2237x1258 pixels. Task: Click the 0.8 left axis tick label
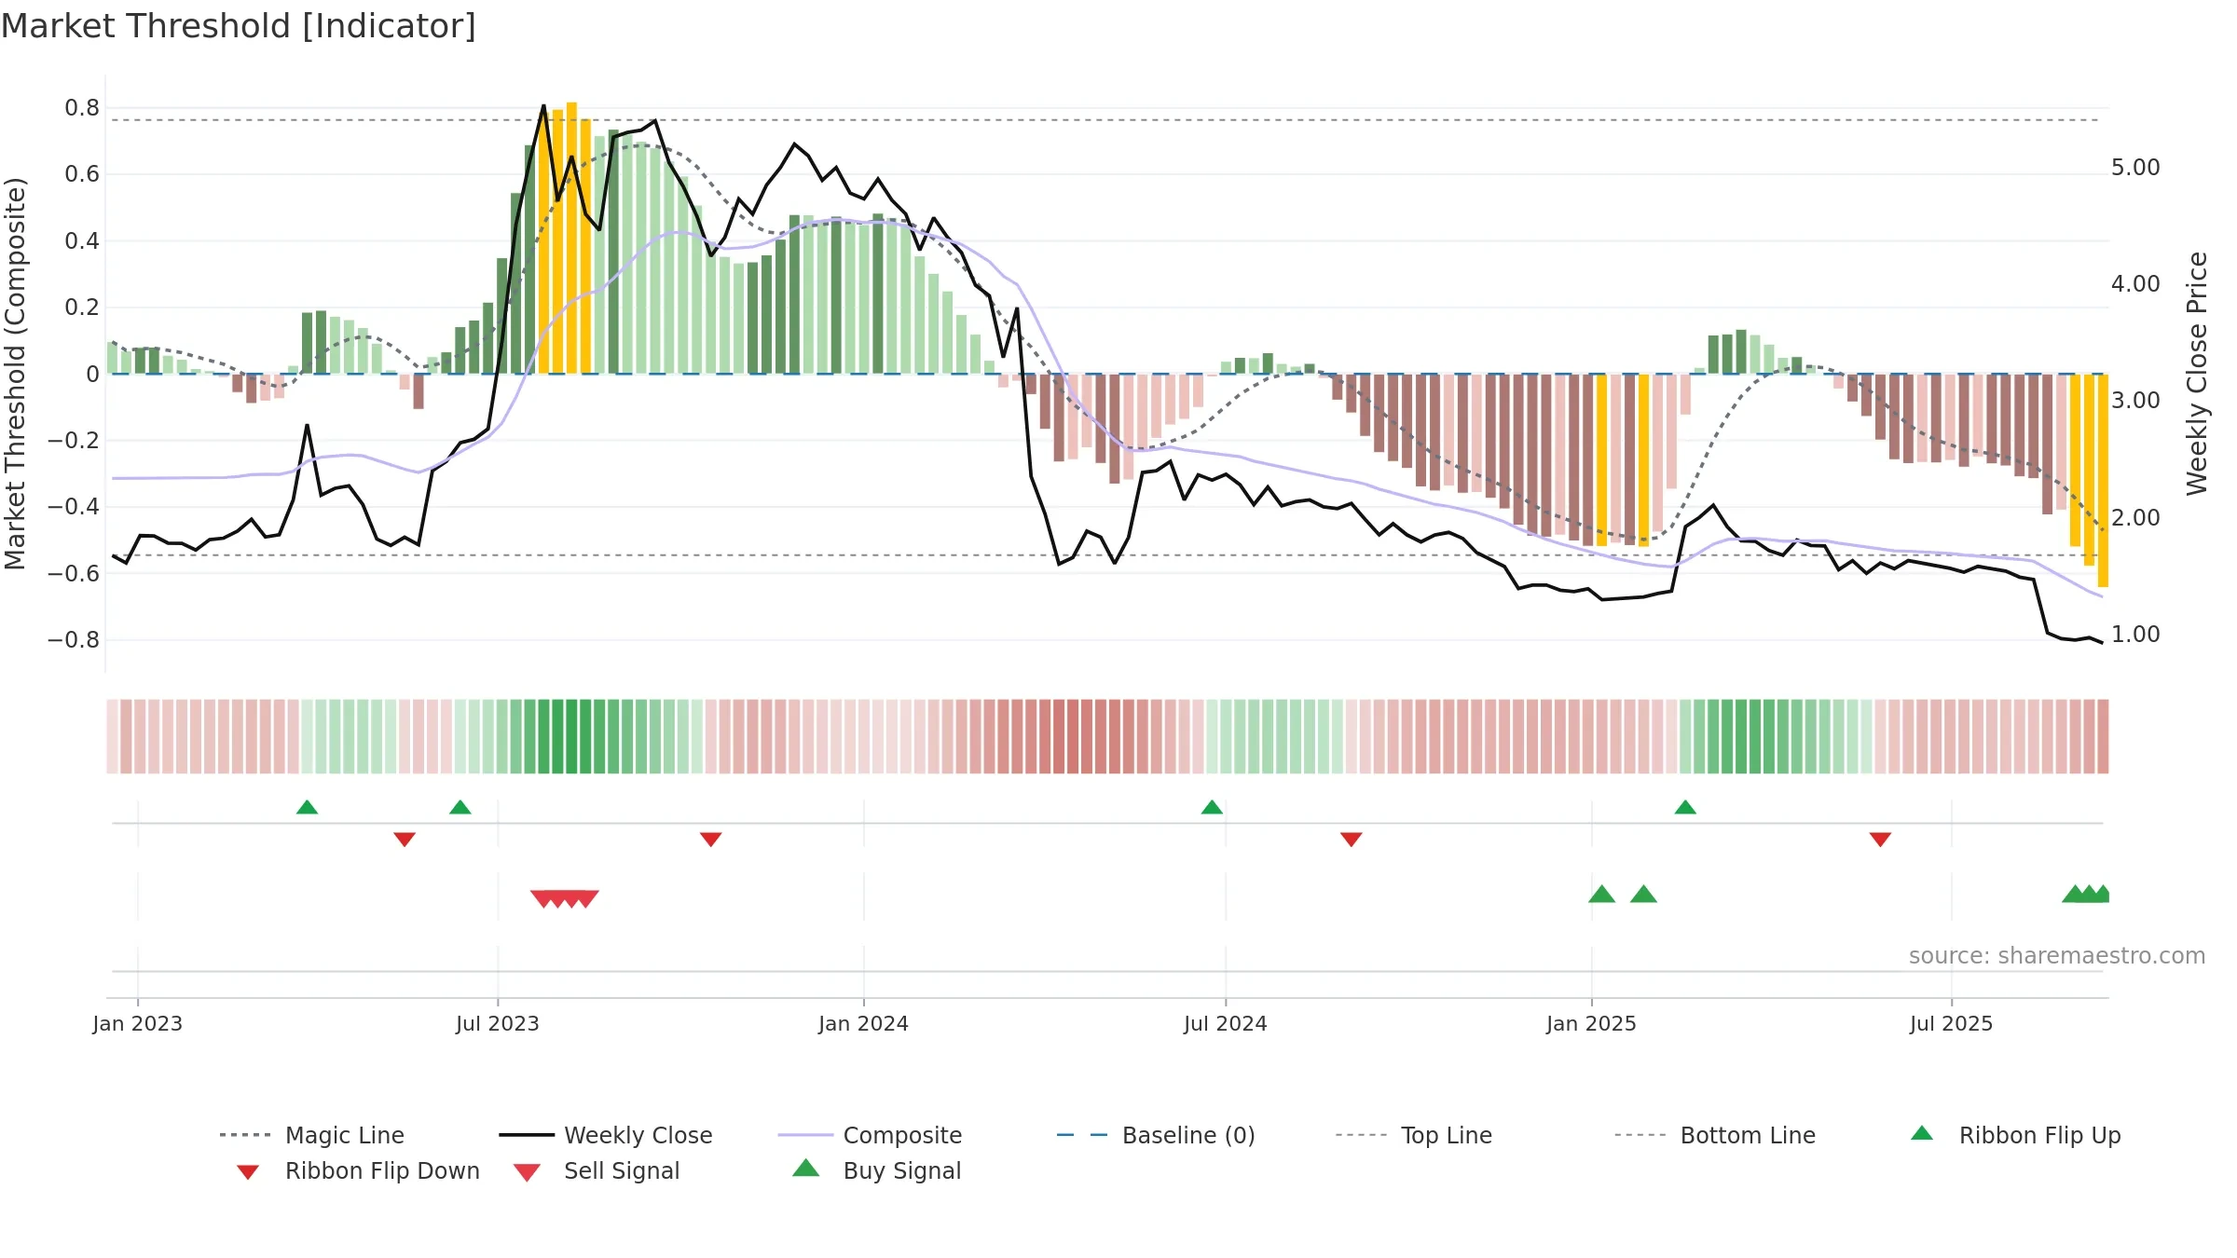pos(82,108)
